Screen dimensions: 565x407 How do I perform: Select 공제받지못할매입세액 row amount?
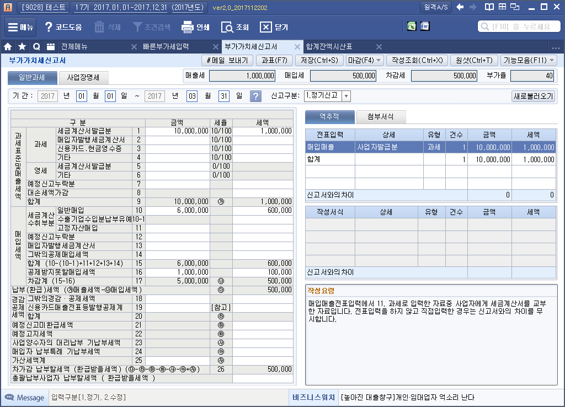click(177, 272)
